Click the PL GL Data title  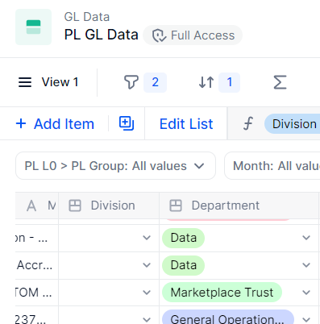tap(102, 35)
